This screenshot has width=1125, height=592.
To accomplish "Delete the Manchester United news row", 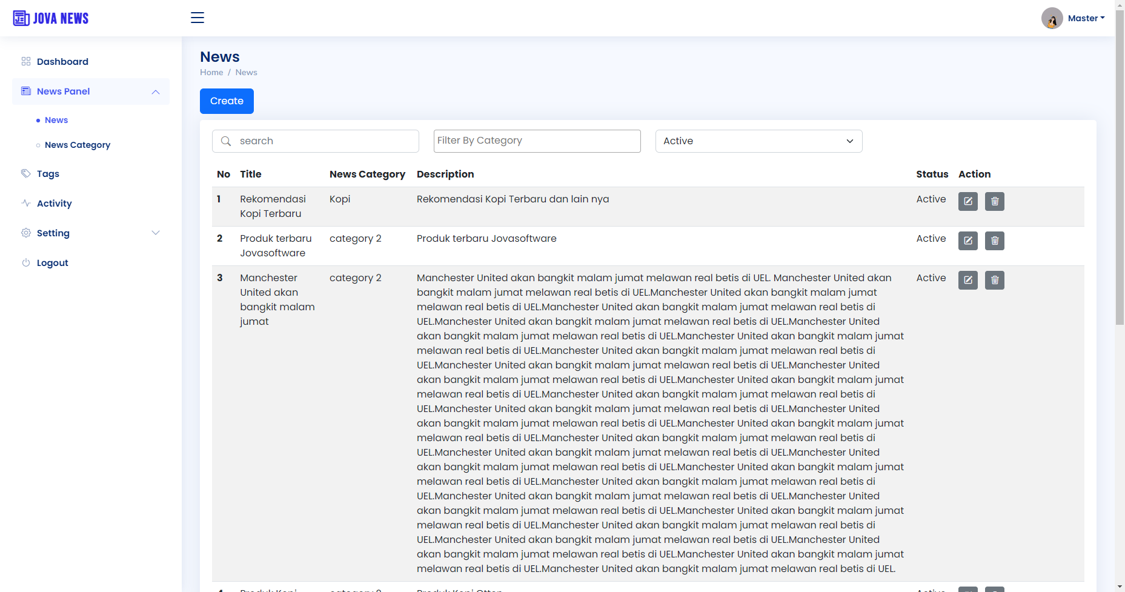I will 994,280.
